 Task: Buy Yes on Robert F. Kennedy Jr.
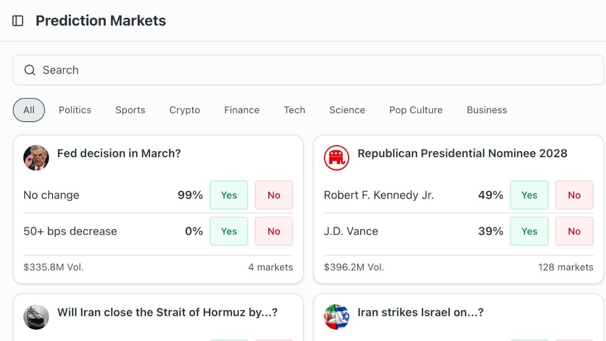click(x=529, y=195)
